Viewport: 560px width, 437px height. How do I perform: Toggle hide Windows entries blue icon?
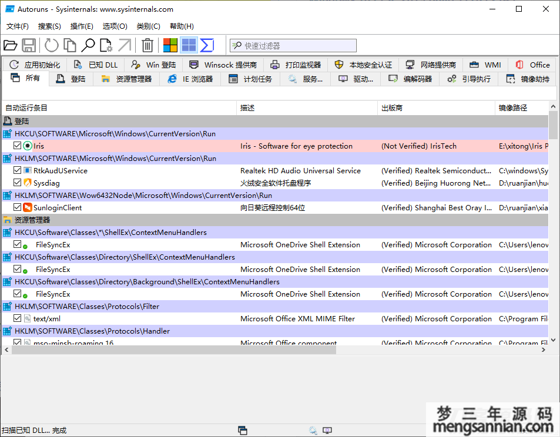click(x=189, y=45)
